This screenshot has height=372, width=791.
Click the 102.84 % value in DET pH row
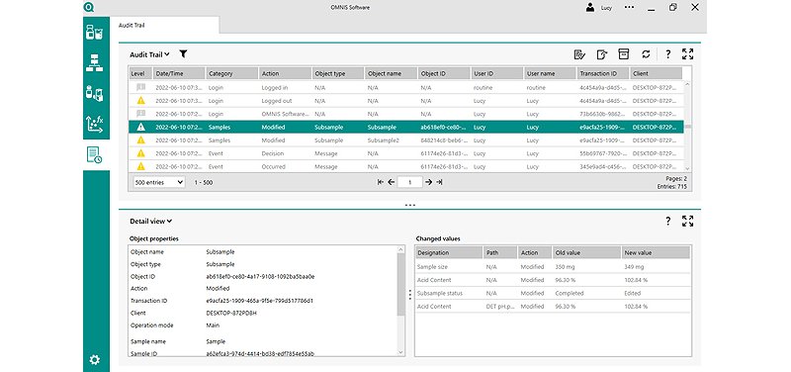[636, 307]
